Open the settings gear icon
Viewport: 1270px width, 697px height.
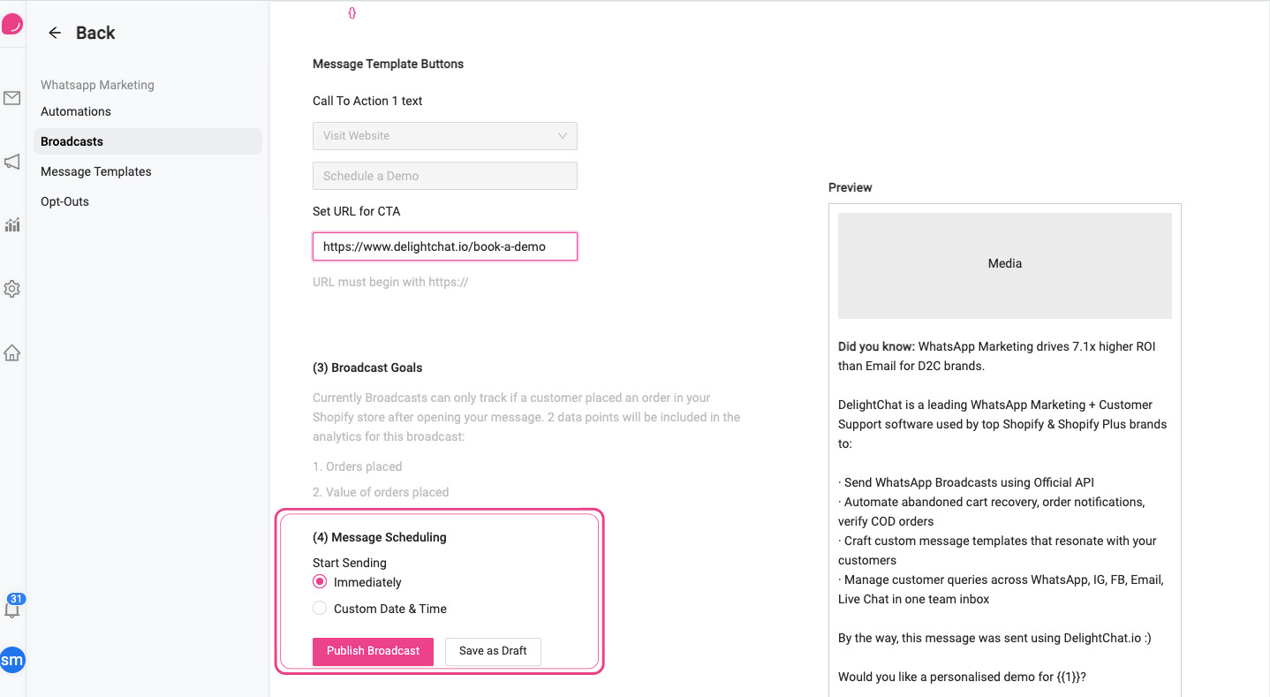pos(12,289)
